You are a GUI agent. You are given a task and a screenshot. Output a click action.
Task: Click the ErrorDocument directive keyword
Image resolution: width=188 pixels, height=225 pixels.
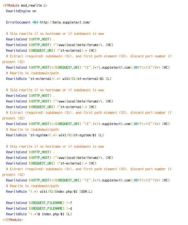18,22
